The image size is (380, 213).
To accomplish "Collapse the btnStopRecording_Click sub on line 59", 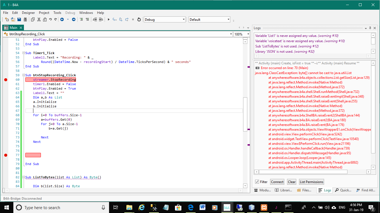I will pos(23,75).
